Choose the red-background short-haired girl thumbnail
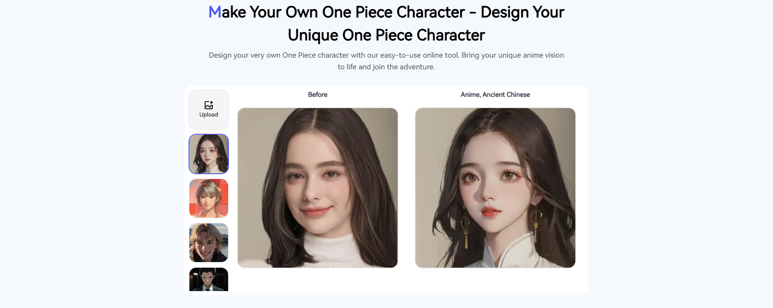Screen dimensions: 774x308 click(209, 198)
